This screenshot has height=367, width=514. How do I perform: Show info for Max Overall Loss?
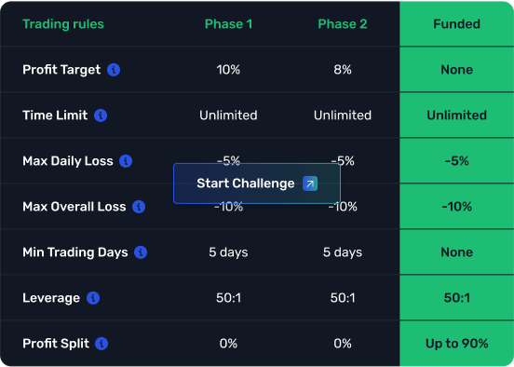coord(139,207)
